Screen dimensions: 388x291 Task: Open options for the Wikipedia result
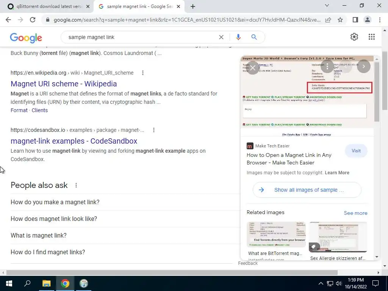pyautogui.click(x=142, y=73)
